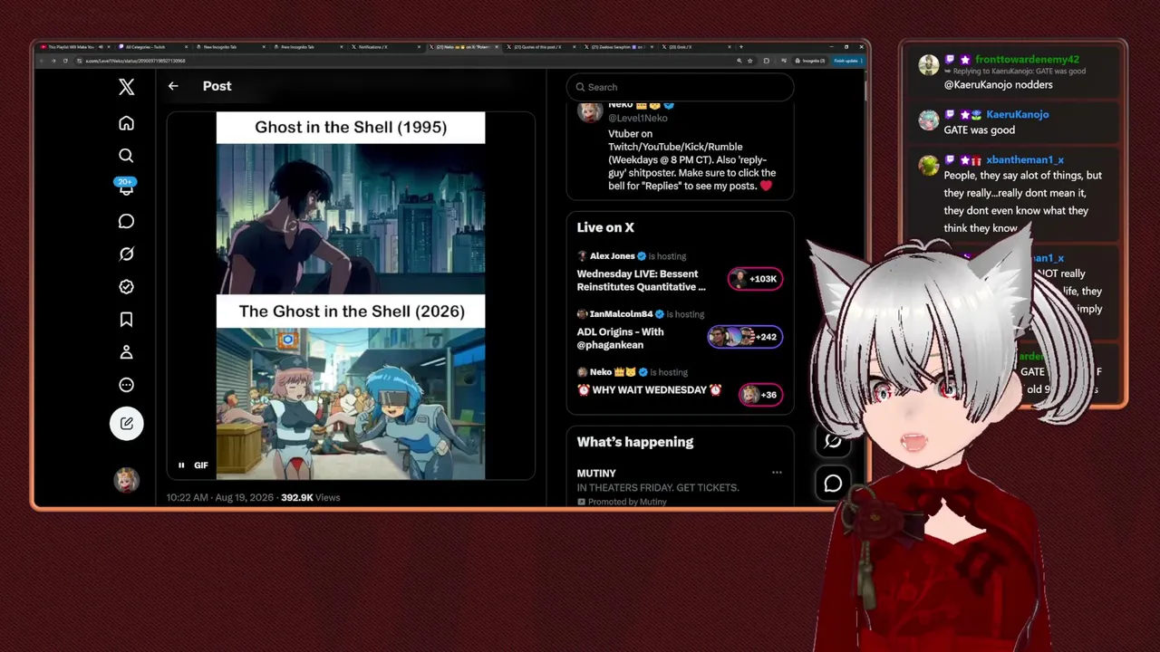Open ADL Origins live broadcast title
This screenshot has height=652, width=1160.
pos(621,339)
